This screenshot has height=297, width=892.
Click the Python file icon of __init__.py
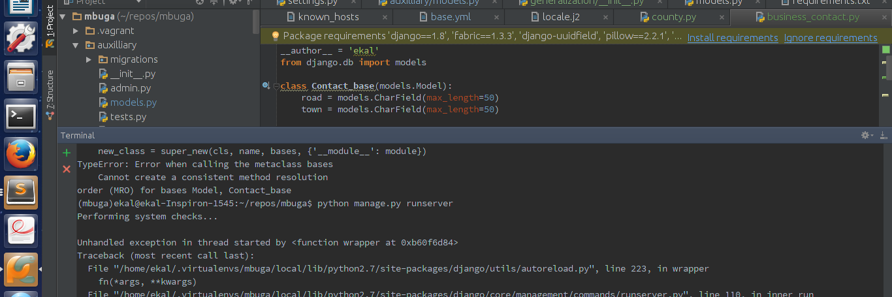pos(103,74)
